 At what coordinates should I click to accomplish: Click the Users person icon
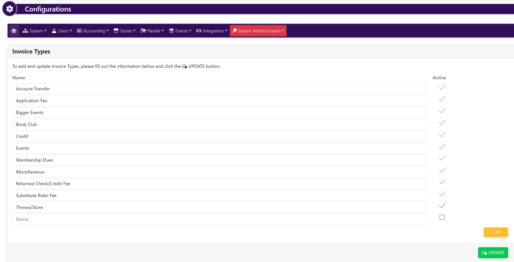(x=54, y=31)
